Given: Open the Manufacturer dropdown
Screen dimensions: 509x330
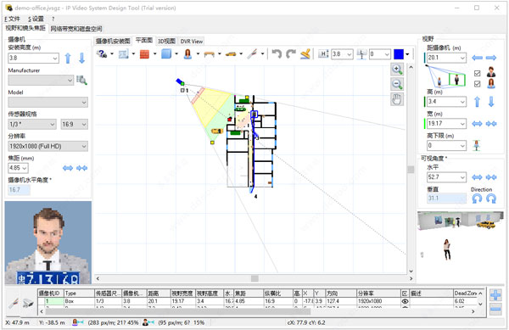Looking at the screenshot, I should 70,80.
